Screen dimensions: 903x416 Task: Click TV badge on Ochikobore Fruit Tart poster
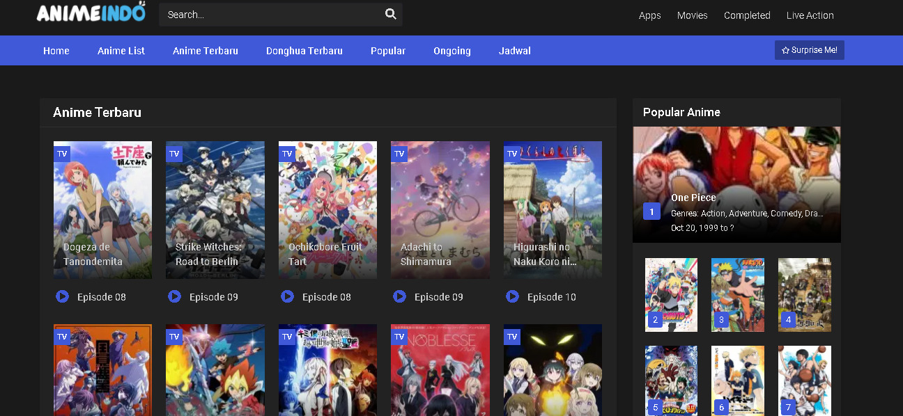287,154
